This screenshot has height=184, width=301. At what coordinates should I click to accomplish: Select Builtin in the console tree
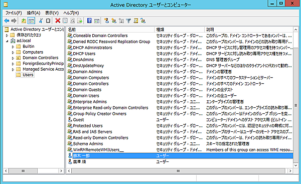click(29, 47)
